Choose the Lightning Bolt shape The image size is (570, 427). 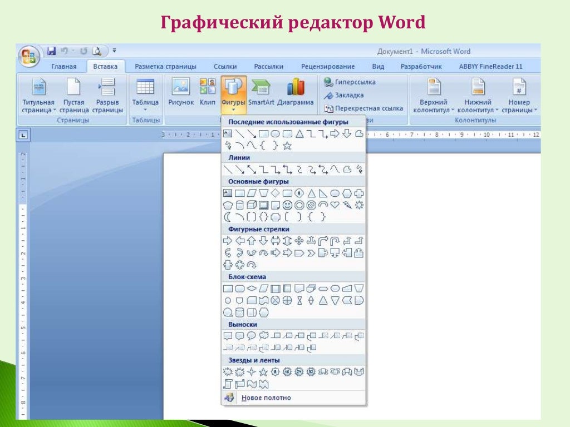(347, 205)
